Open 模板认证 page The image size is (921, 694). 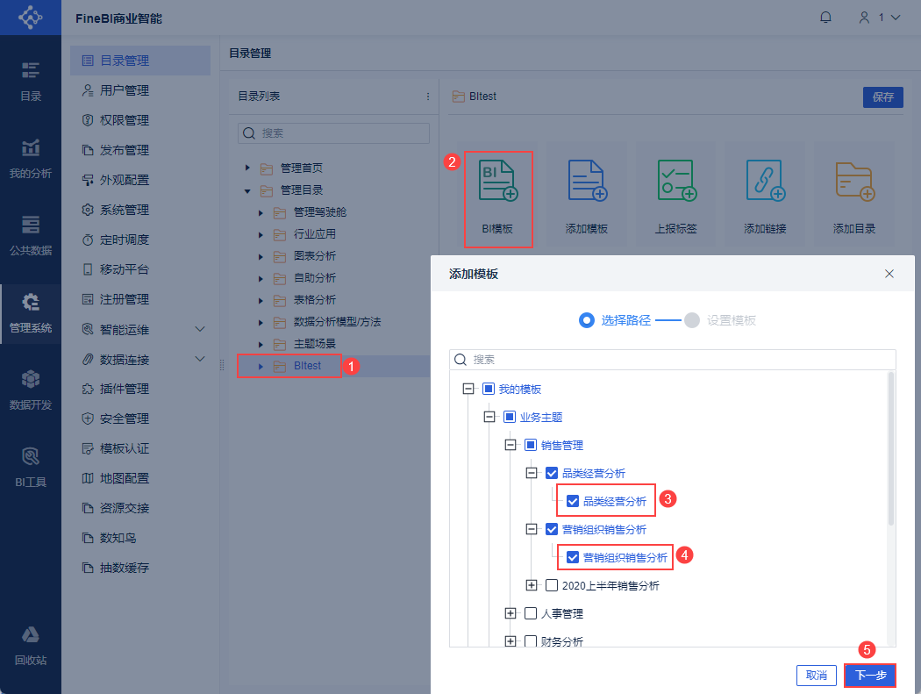click(x=140, y=449)
